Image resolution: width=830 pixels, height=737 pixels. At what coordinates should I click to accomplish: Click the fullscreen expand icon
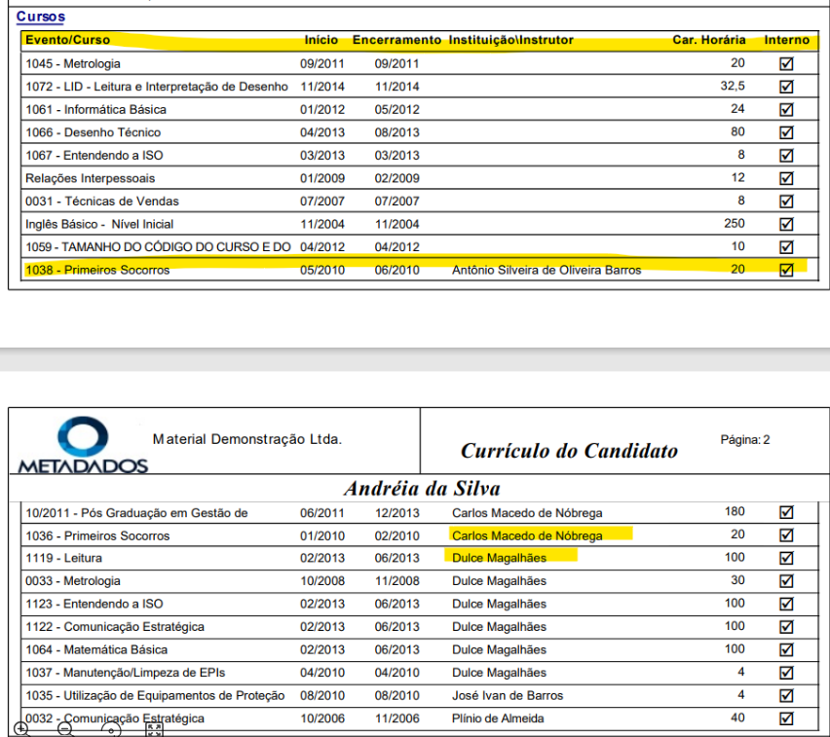154,728
